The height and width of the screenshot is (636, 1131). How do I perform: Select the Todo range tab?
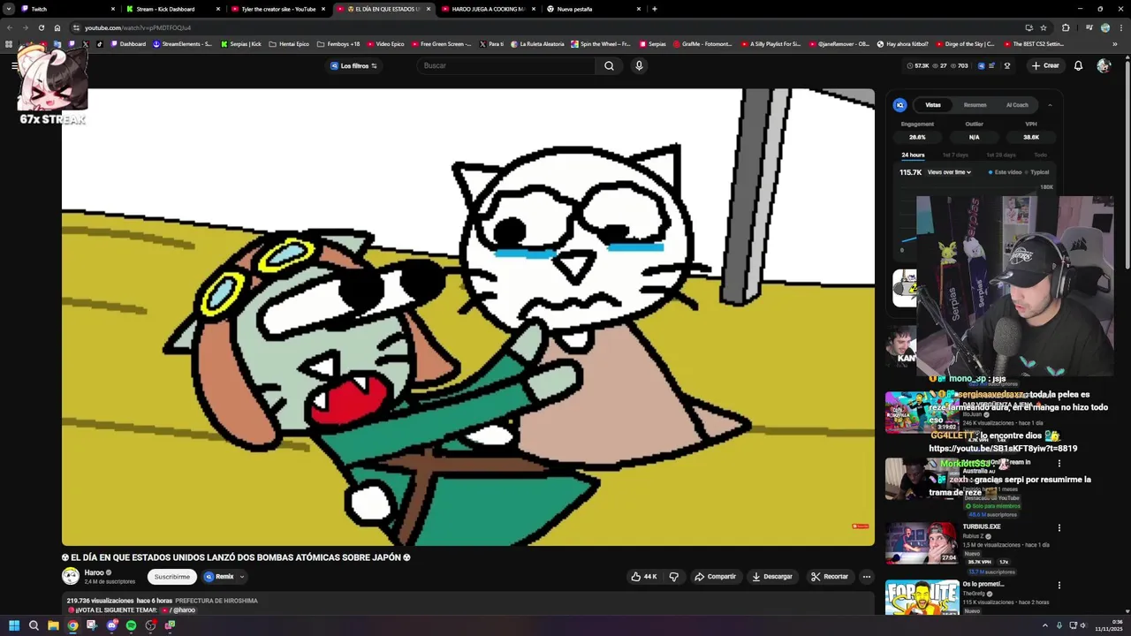1041,155
